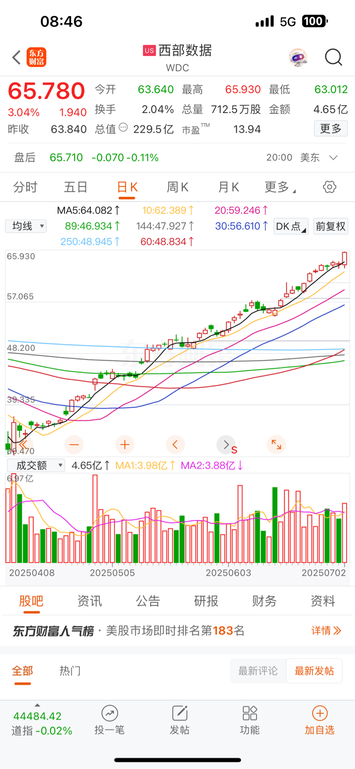Viewport: 355px width, 769px height.
Task: Tap the search magnifier icon
Action: coord(333,57)
